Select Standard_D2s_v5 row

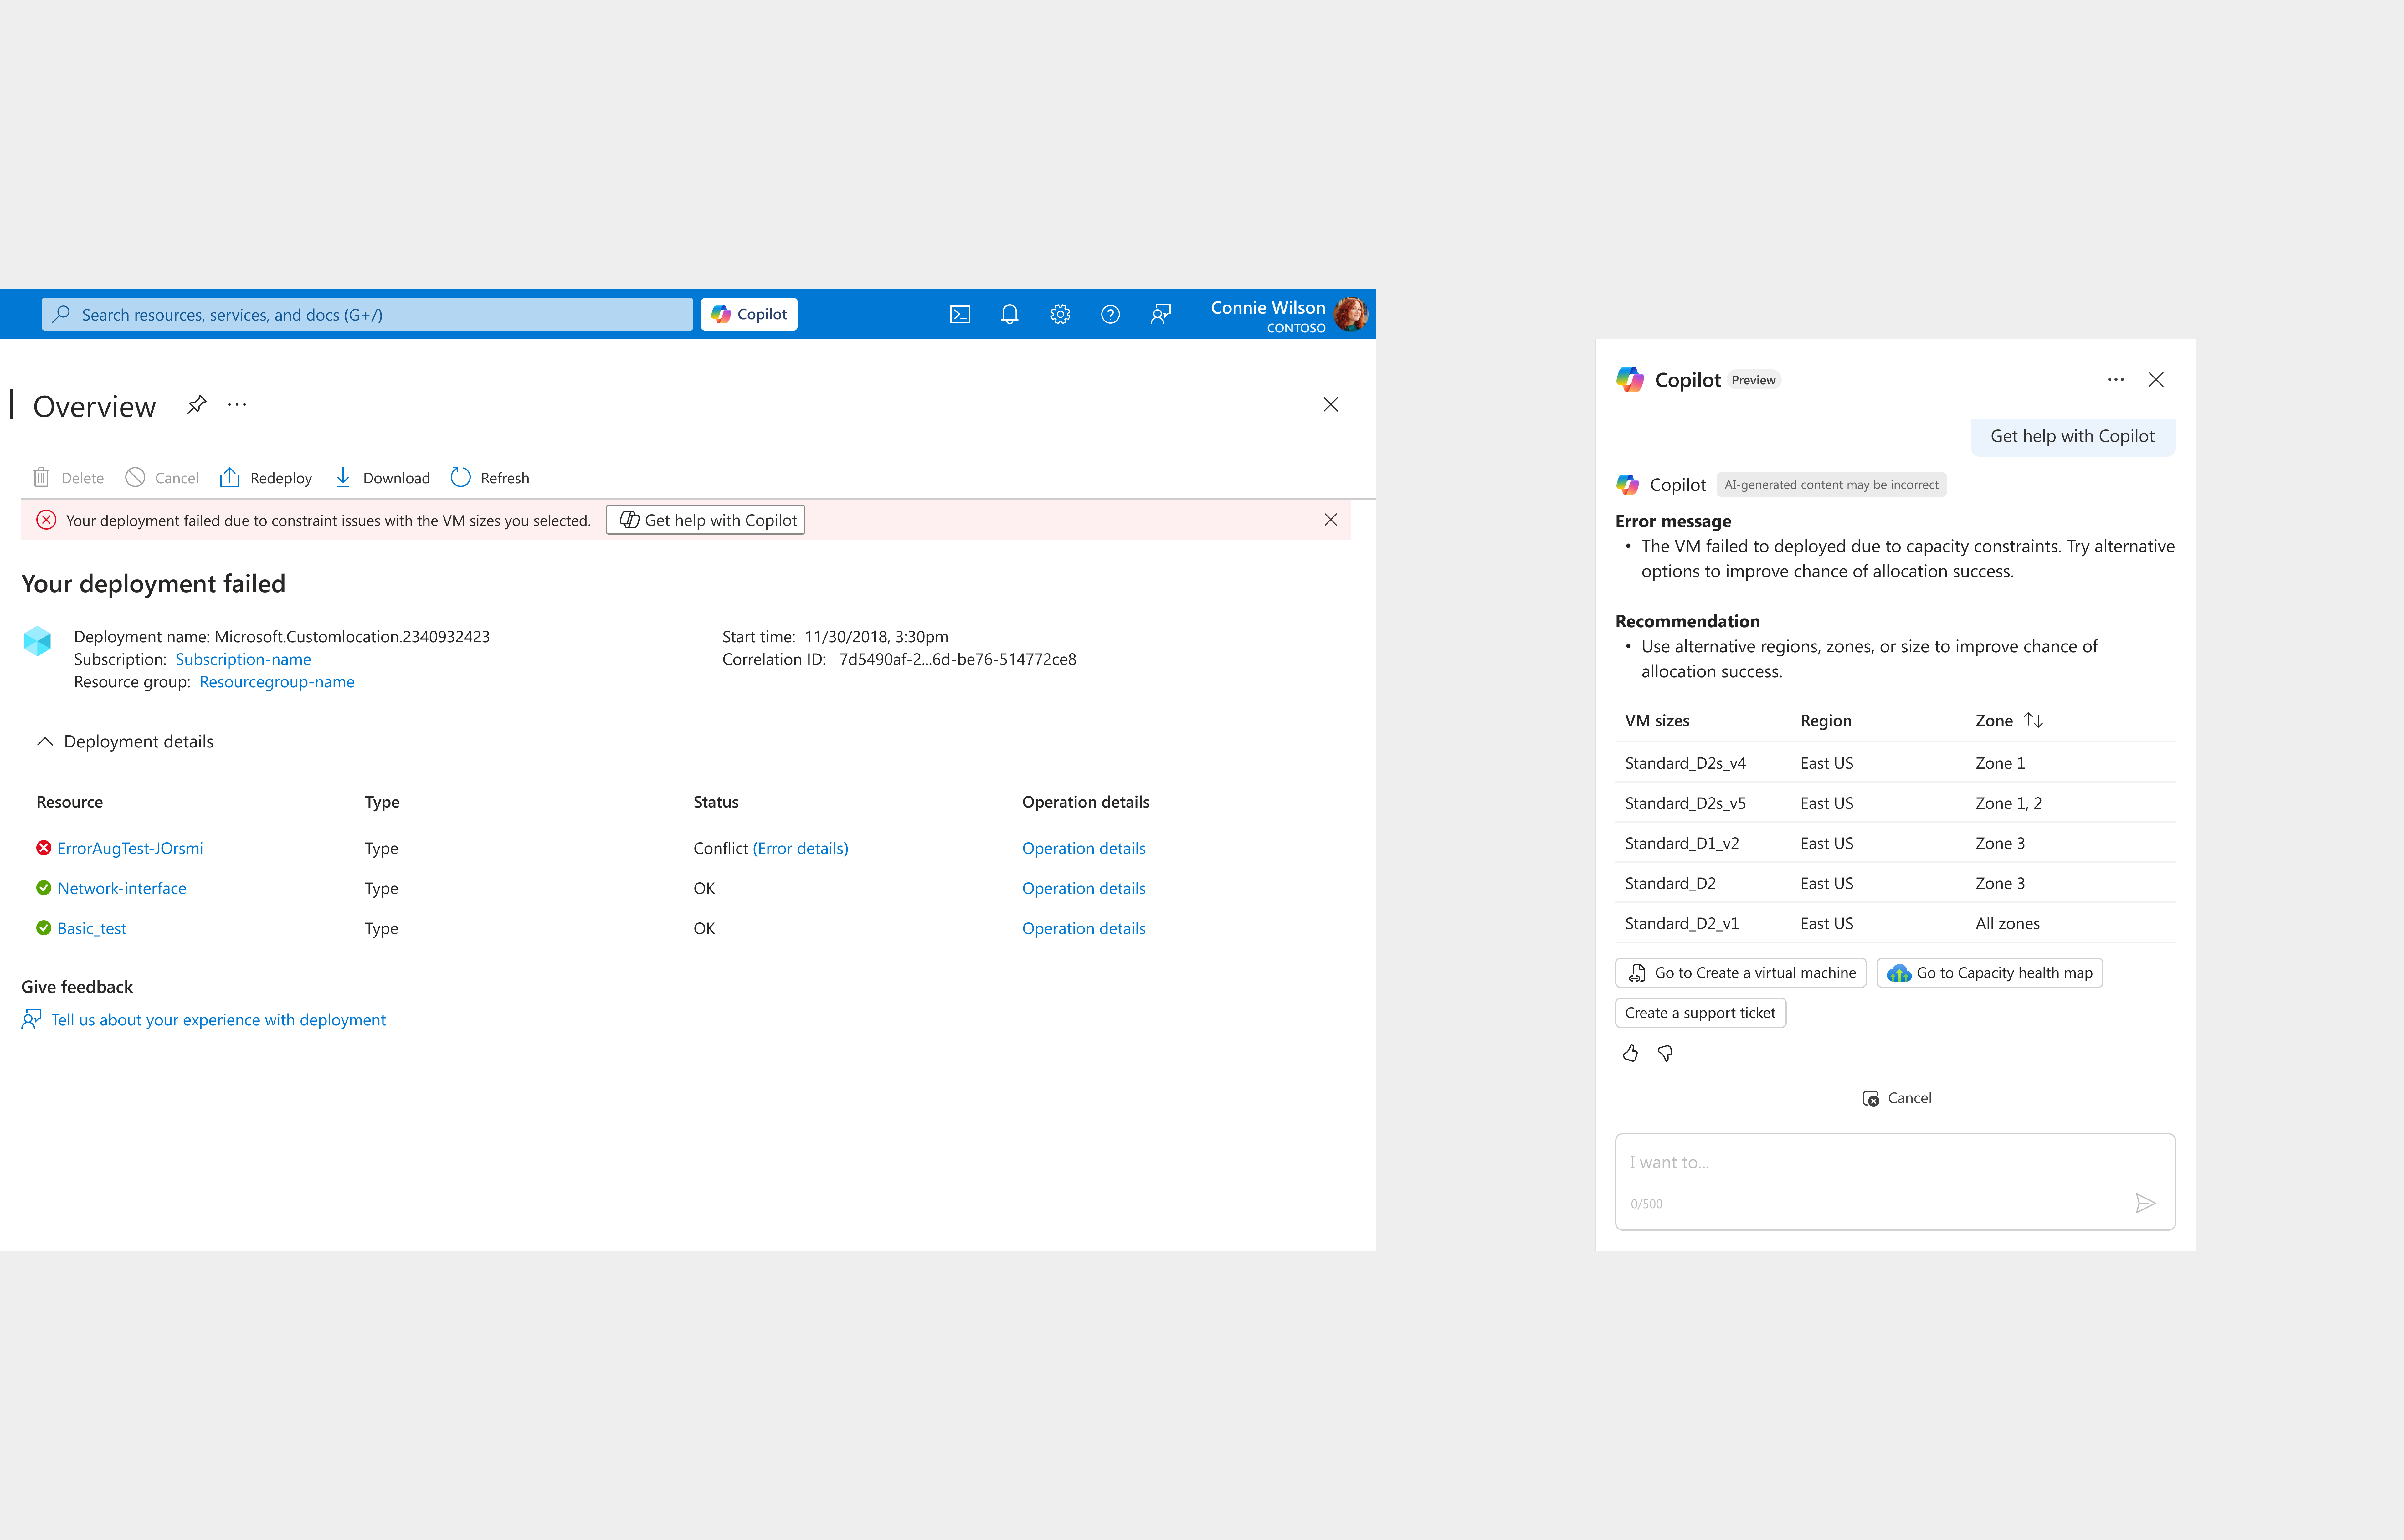click(1895, 803)
